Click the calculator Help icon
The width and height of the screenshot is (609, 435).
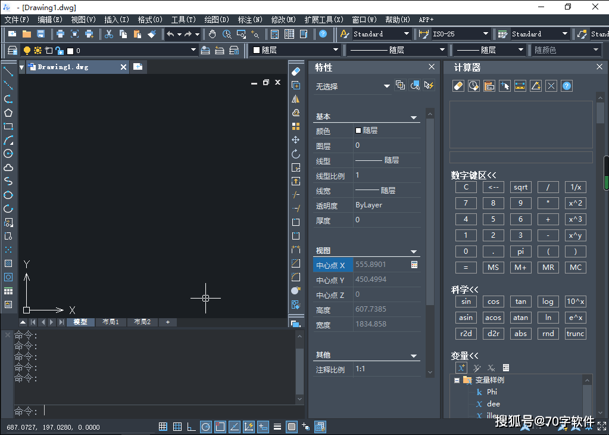(567, 86)
